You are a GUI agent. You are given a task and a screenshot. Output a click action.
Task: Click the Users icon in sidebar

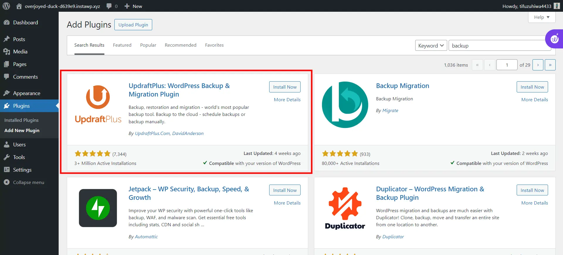coord(6,145)
